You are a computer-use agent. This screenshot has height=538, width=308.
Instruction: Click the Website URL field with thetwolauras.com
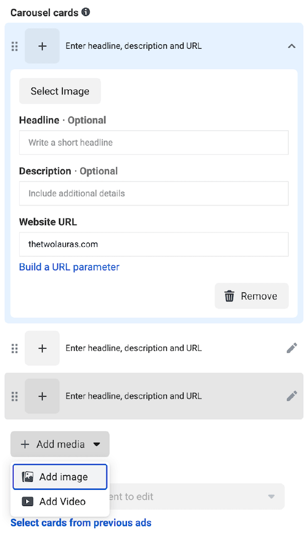(x=154, y=244)
